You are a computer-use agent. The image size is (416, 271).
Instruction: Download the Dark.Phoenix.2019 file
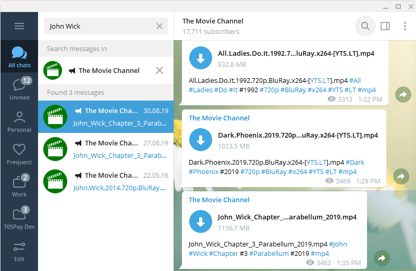point(201,140)
